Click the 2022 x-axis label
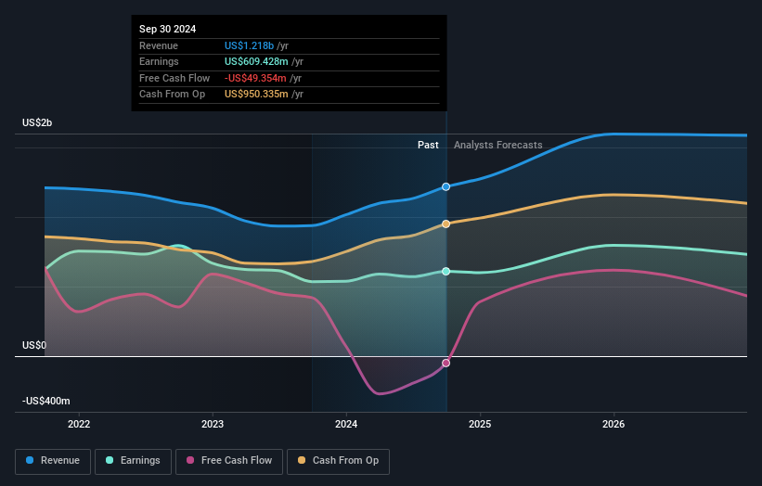The height and width of the screenshot is (486, 762). (x=79, y=424)
